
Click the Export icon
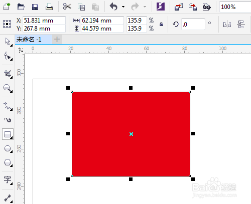click(193, 7)
